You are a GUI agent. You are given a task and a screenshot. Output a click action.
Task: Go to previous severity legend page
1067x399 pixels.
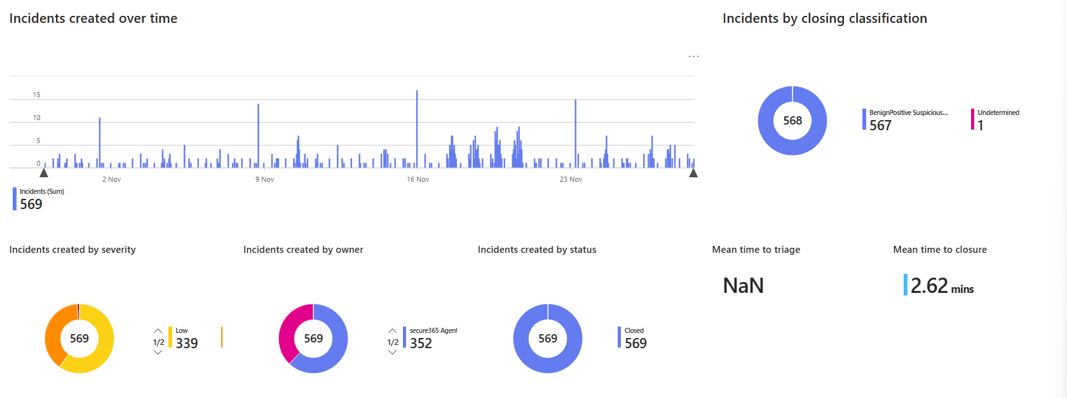(x=158, y=331)
